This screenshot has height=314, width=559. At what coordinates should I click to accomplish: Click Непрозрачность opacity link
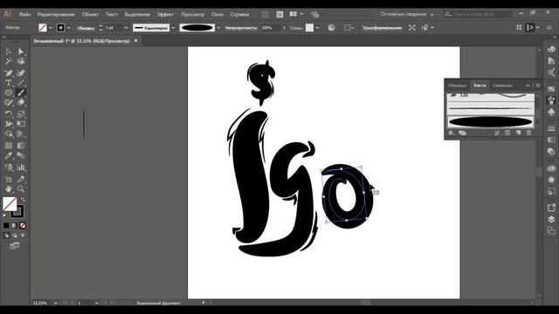click(241, 28)
